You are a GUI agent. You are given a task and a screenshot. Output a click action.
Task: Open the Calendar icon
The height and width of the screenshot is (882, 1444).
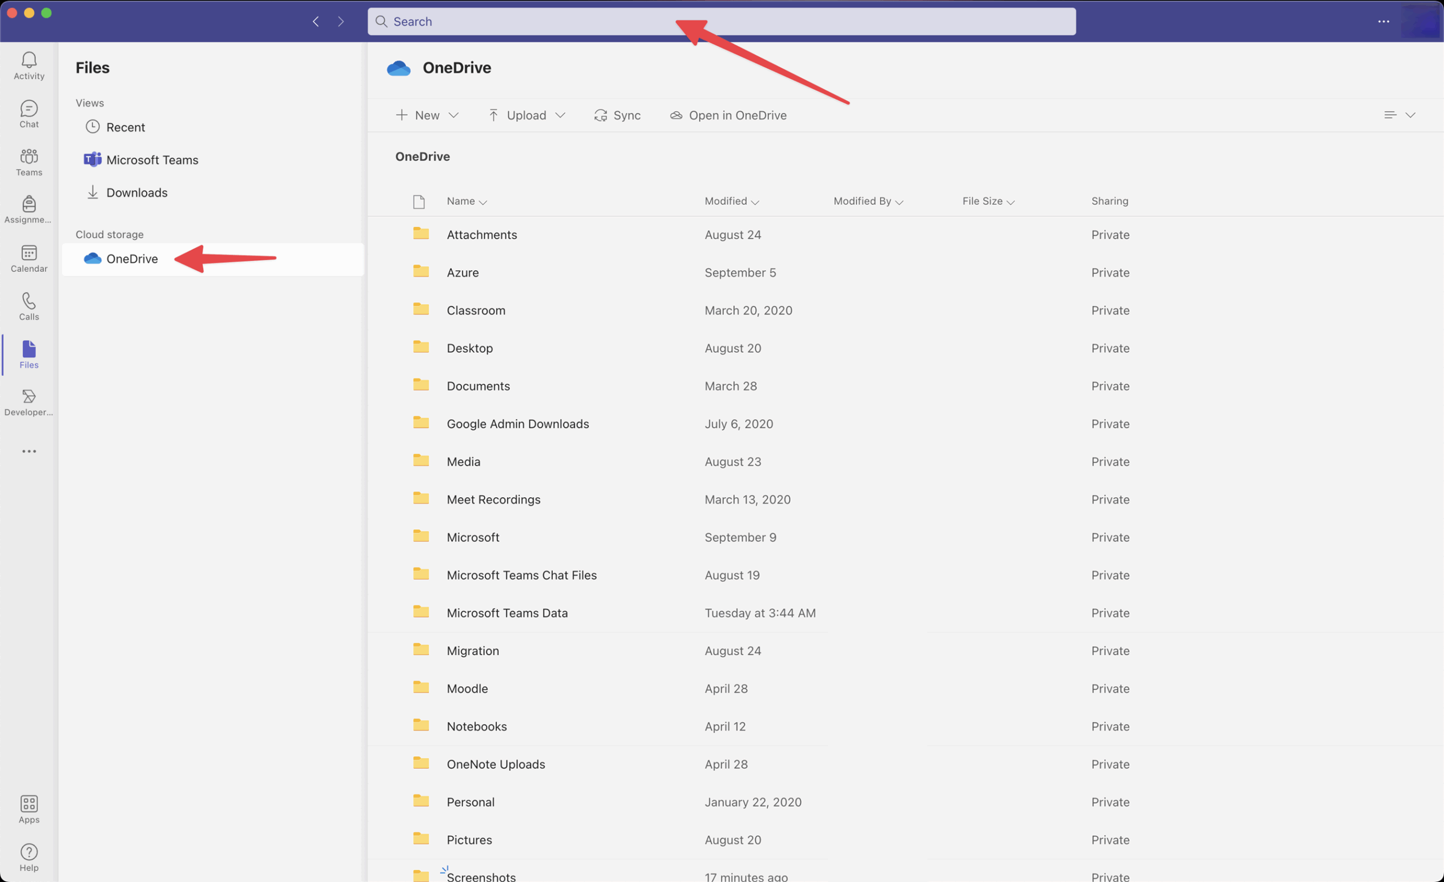click(x=29, y=258)
